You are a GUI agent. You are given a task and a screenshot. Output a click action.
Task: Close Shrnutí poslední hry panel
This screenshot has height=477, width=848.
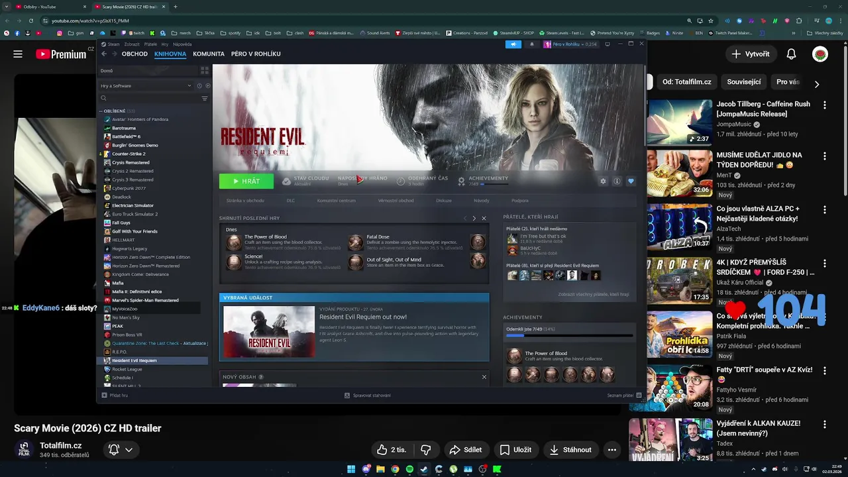tap(484, 218)
